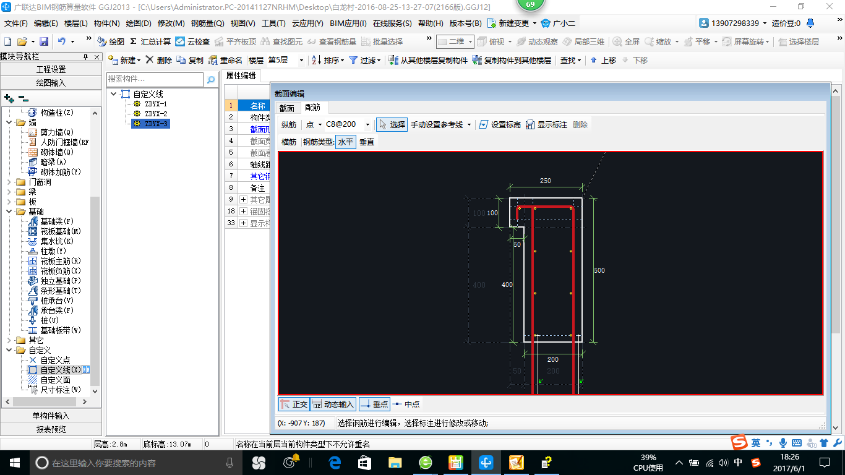This screenshot has width=845, height=475.
Task: Click 删除 delete in component toolbar
Action: point(159,60)
